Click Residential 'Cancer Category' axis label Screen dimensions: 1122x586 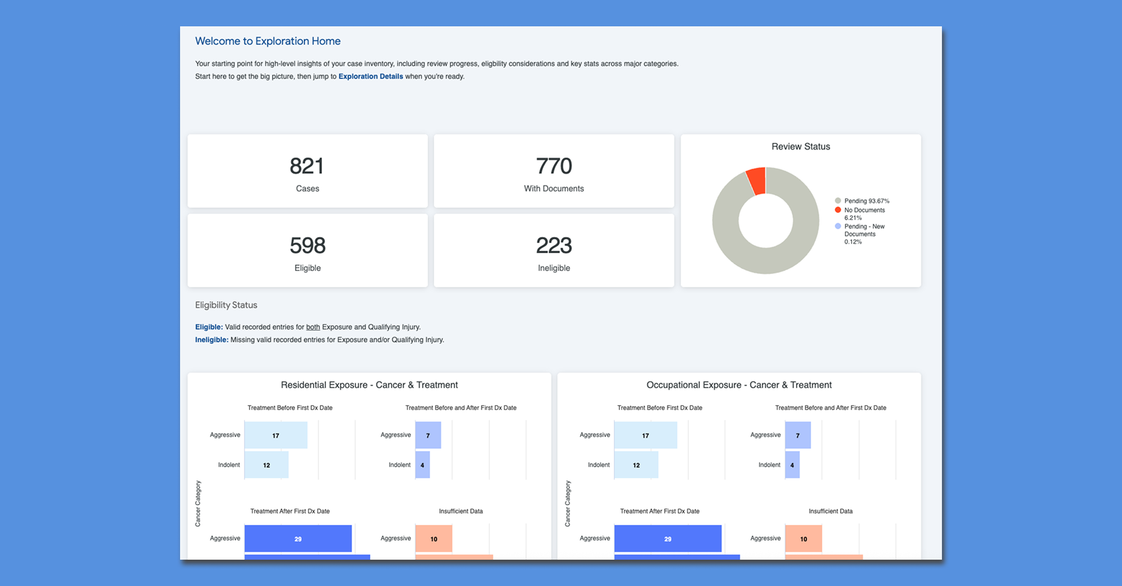(x=197, y=503)
